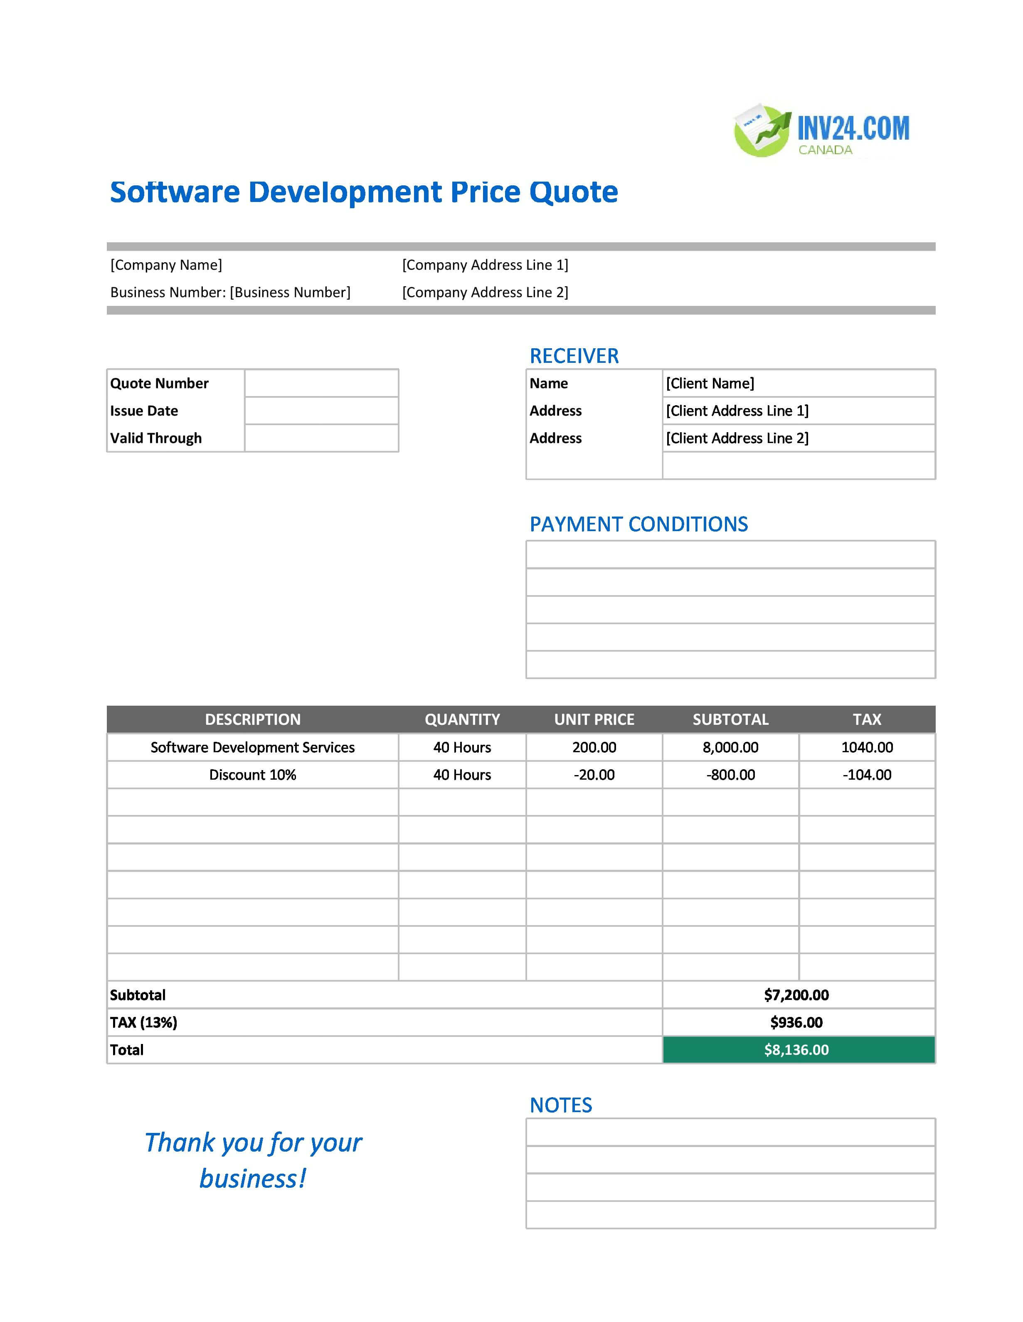Screen dimensions: 1023x1322
Task: Click the empty Issue Date field
Action: point(321,411)
